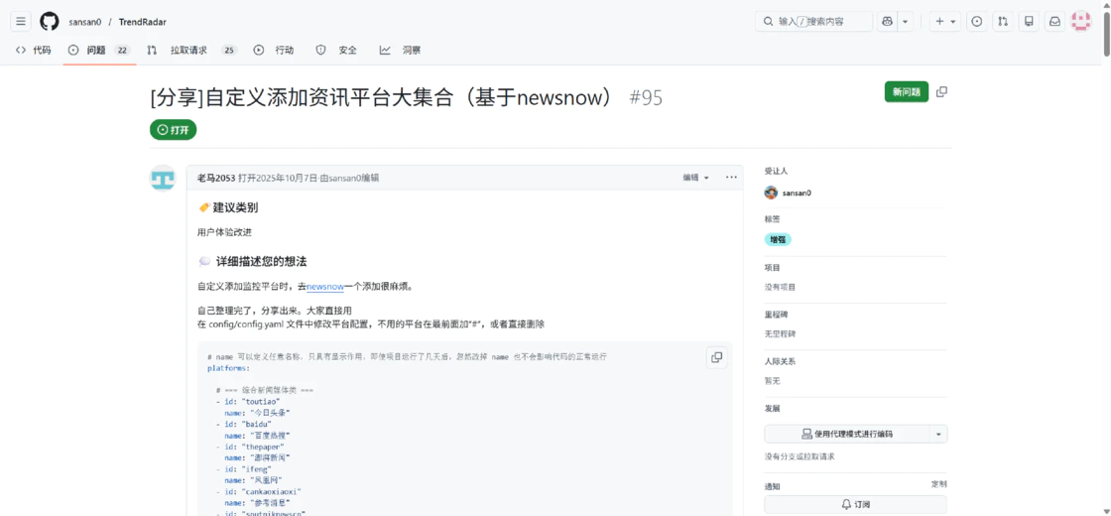The width and height of the screenshot is (1111, 516).
Task: Click the page vertical scrollbar thumb
Action: [1106, 34]
